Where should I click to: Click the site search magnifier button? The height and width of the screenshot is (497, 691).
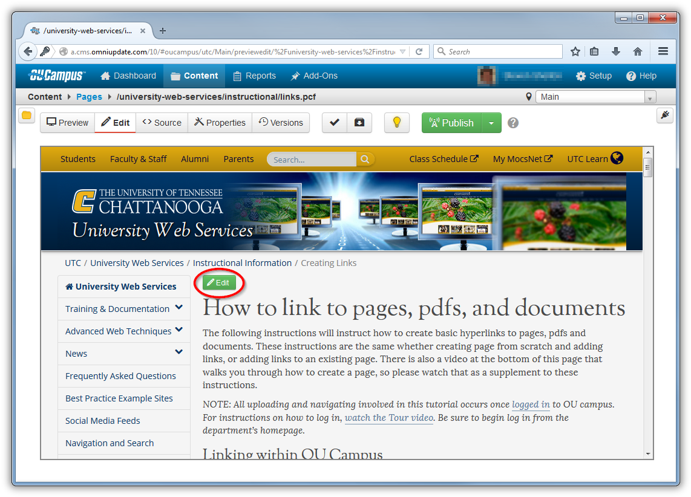coord(365,160)
